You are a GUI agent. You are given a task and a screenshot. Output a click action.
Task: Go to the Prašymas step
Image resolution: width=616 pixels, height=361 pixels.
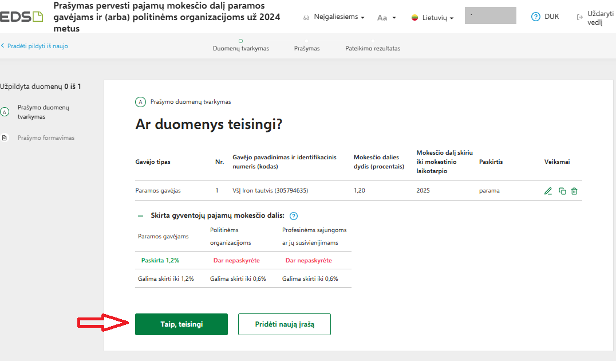pos(307,48)
